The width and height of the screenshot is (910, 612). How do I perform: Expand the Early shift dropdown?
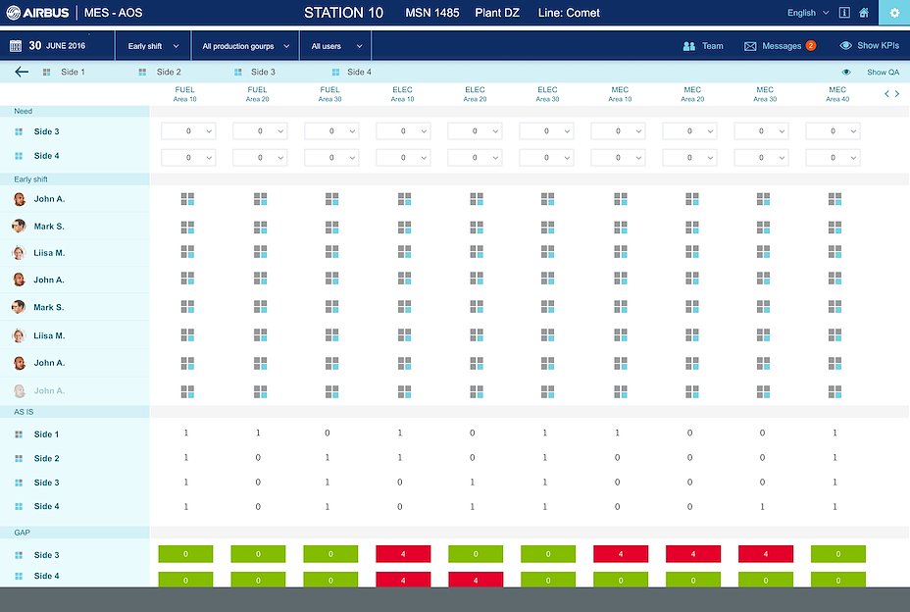point(152,46)
